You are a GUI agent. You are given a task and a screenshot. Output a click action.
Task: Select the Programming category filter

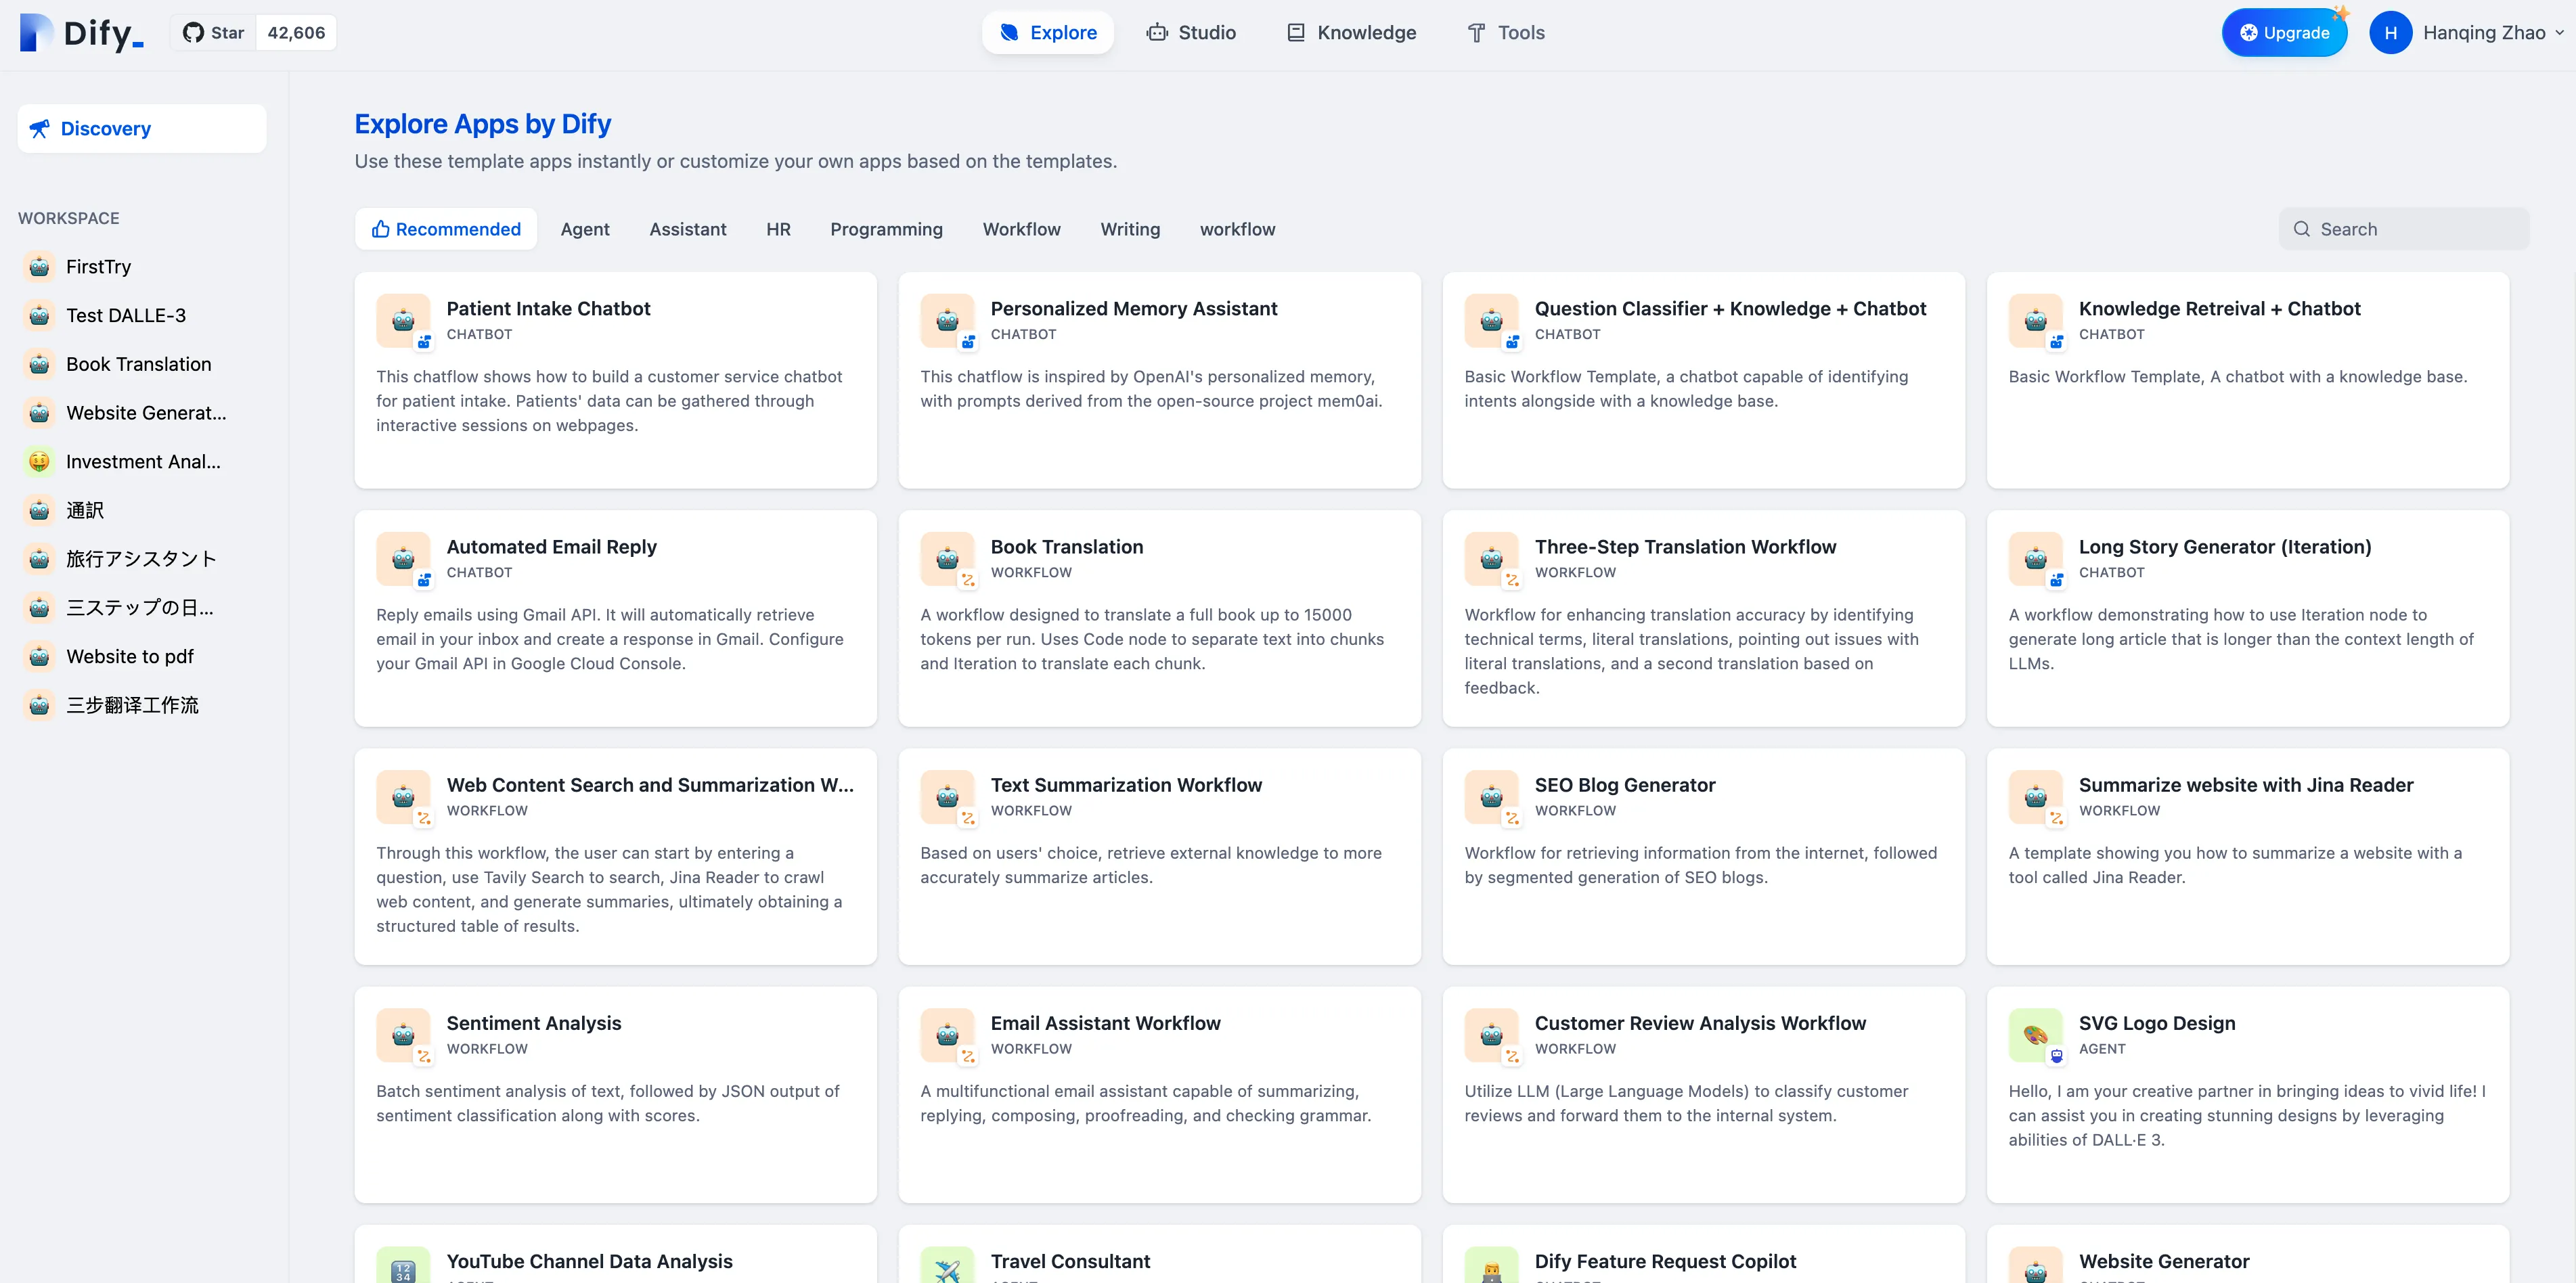pos(886,229)
